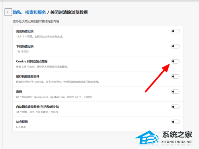Viewport: 199px width, 149px height.
Task: Open the 隐私、搜索和服务 breadcrumb link
Action: point(29,12)
